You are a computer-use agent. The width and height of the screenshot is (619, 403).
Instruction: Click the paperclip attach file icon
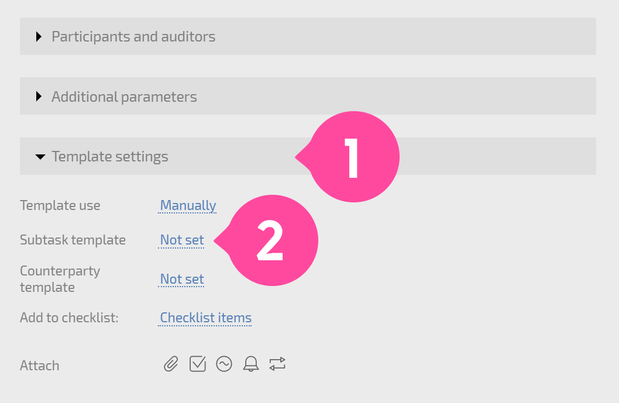coord(171,364)
